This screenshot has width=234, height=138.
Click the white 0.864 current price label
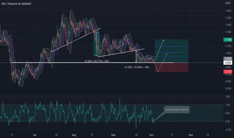pyautogui.click(x=228, y=63)
